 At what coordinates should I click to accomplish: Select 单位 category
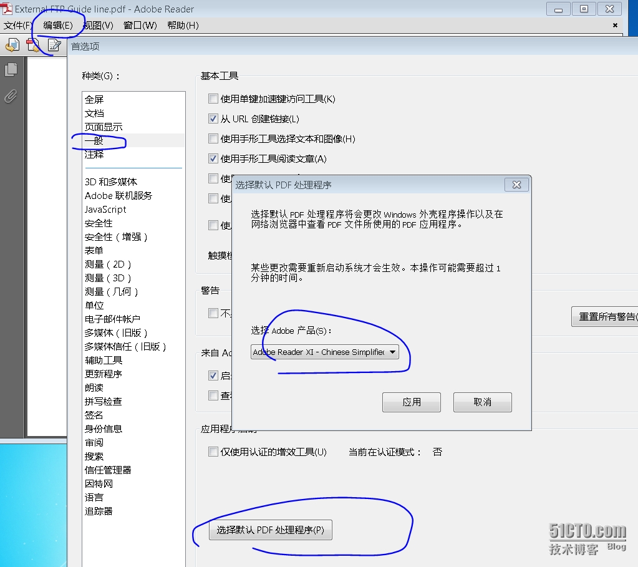point(94,306)
